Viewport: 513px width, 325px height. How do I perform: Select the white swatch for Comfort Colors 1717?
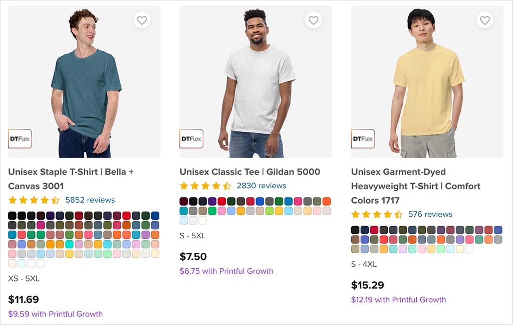pyautogui.click(x=470, y=249)
